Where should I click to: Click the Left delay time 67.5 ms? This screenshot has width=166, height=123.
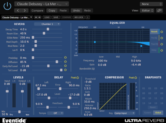click(41, 85)
